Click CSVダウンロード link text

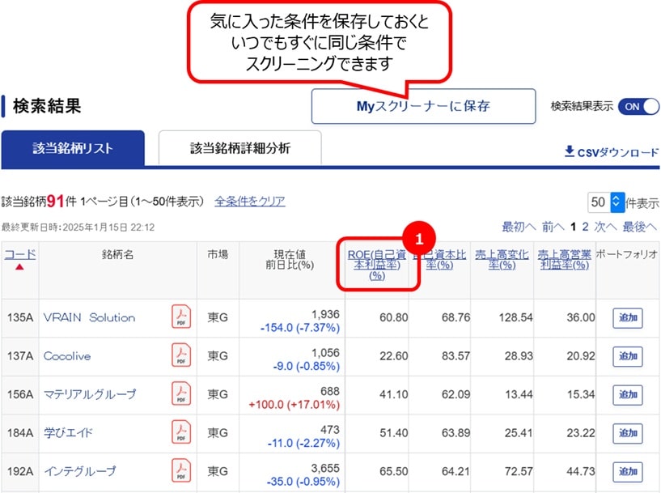click(617, 152)
